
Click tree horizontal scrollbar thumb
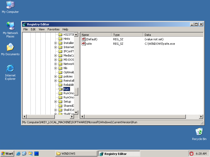pyautogui.click(x=41, y=116)
